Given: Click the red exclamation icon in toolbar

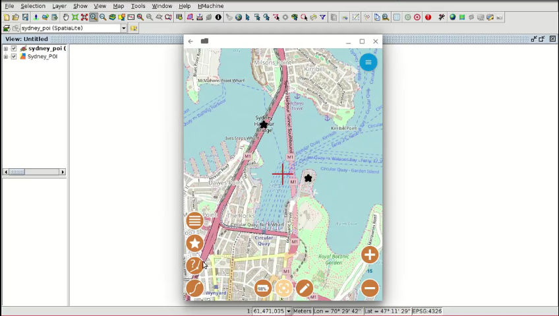Looking at the screenshot, I should (428, 17).
